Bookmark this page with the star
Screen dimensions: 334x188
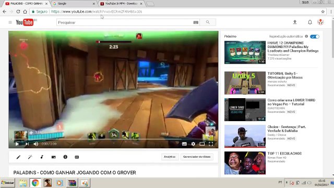[323, 11]
